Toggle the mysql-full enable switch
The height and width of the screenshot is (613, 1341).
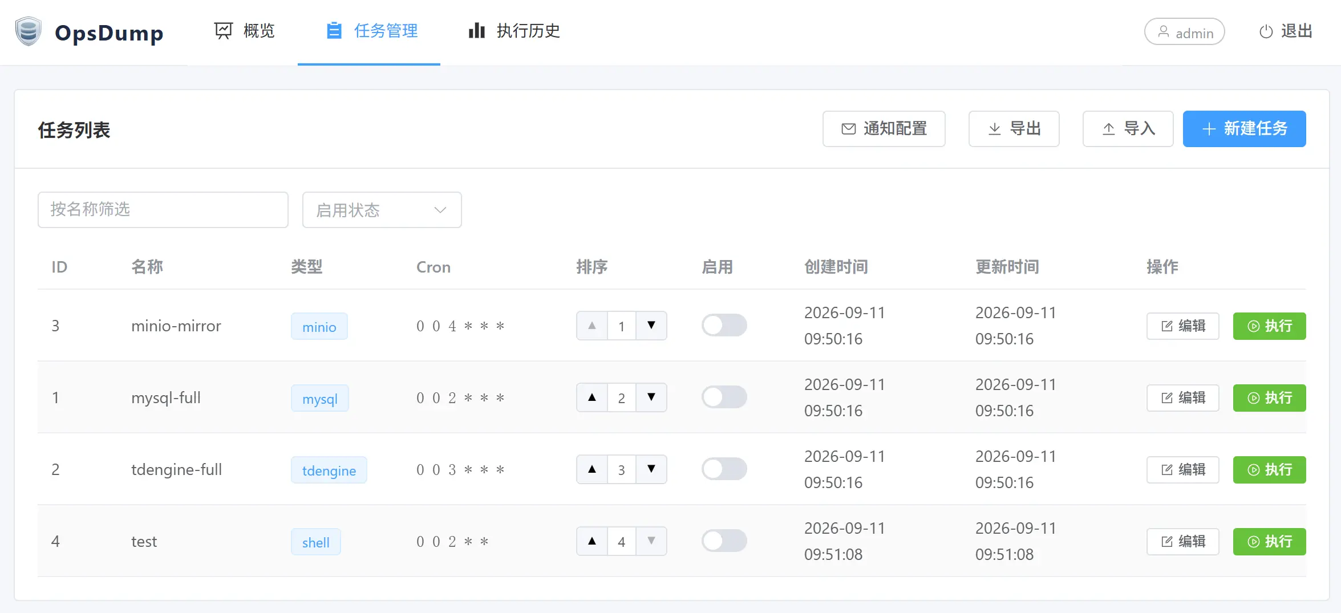tap(724, 397)
